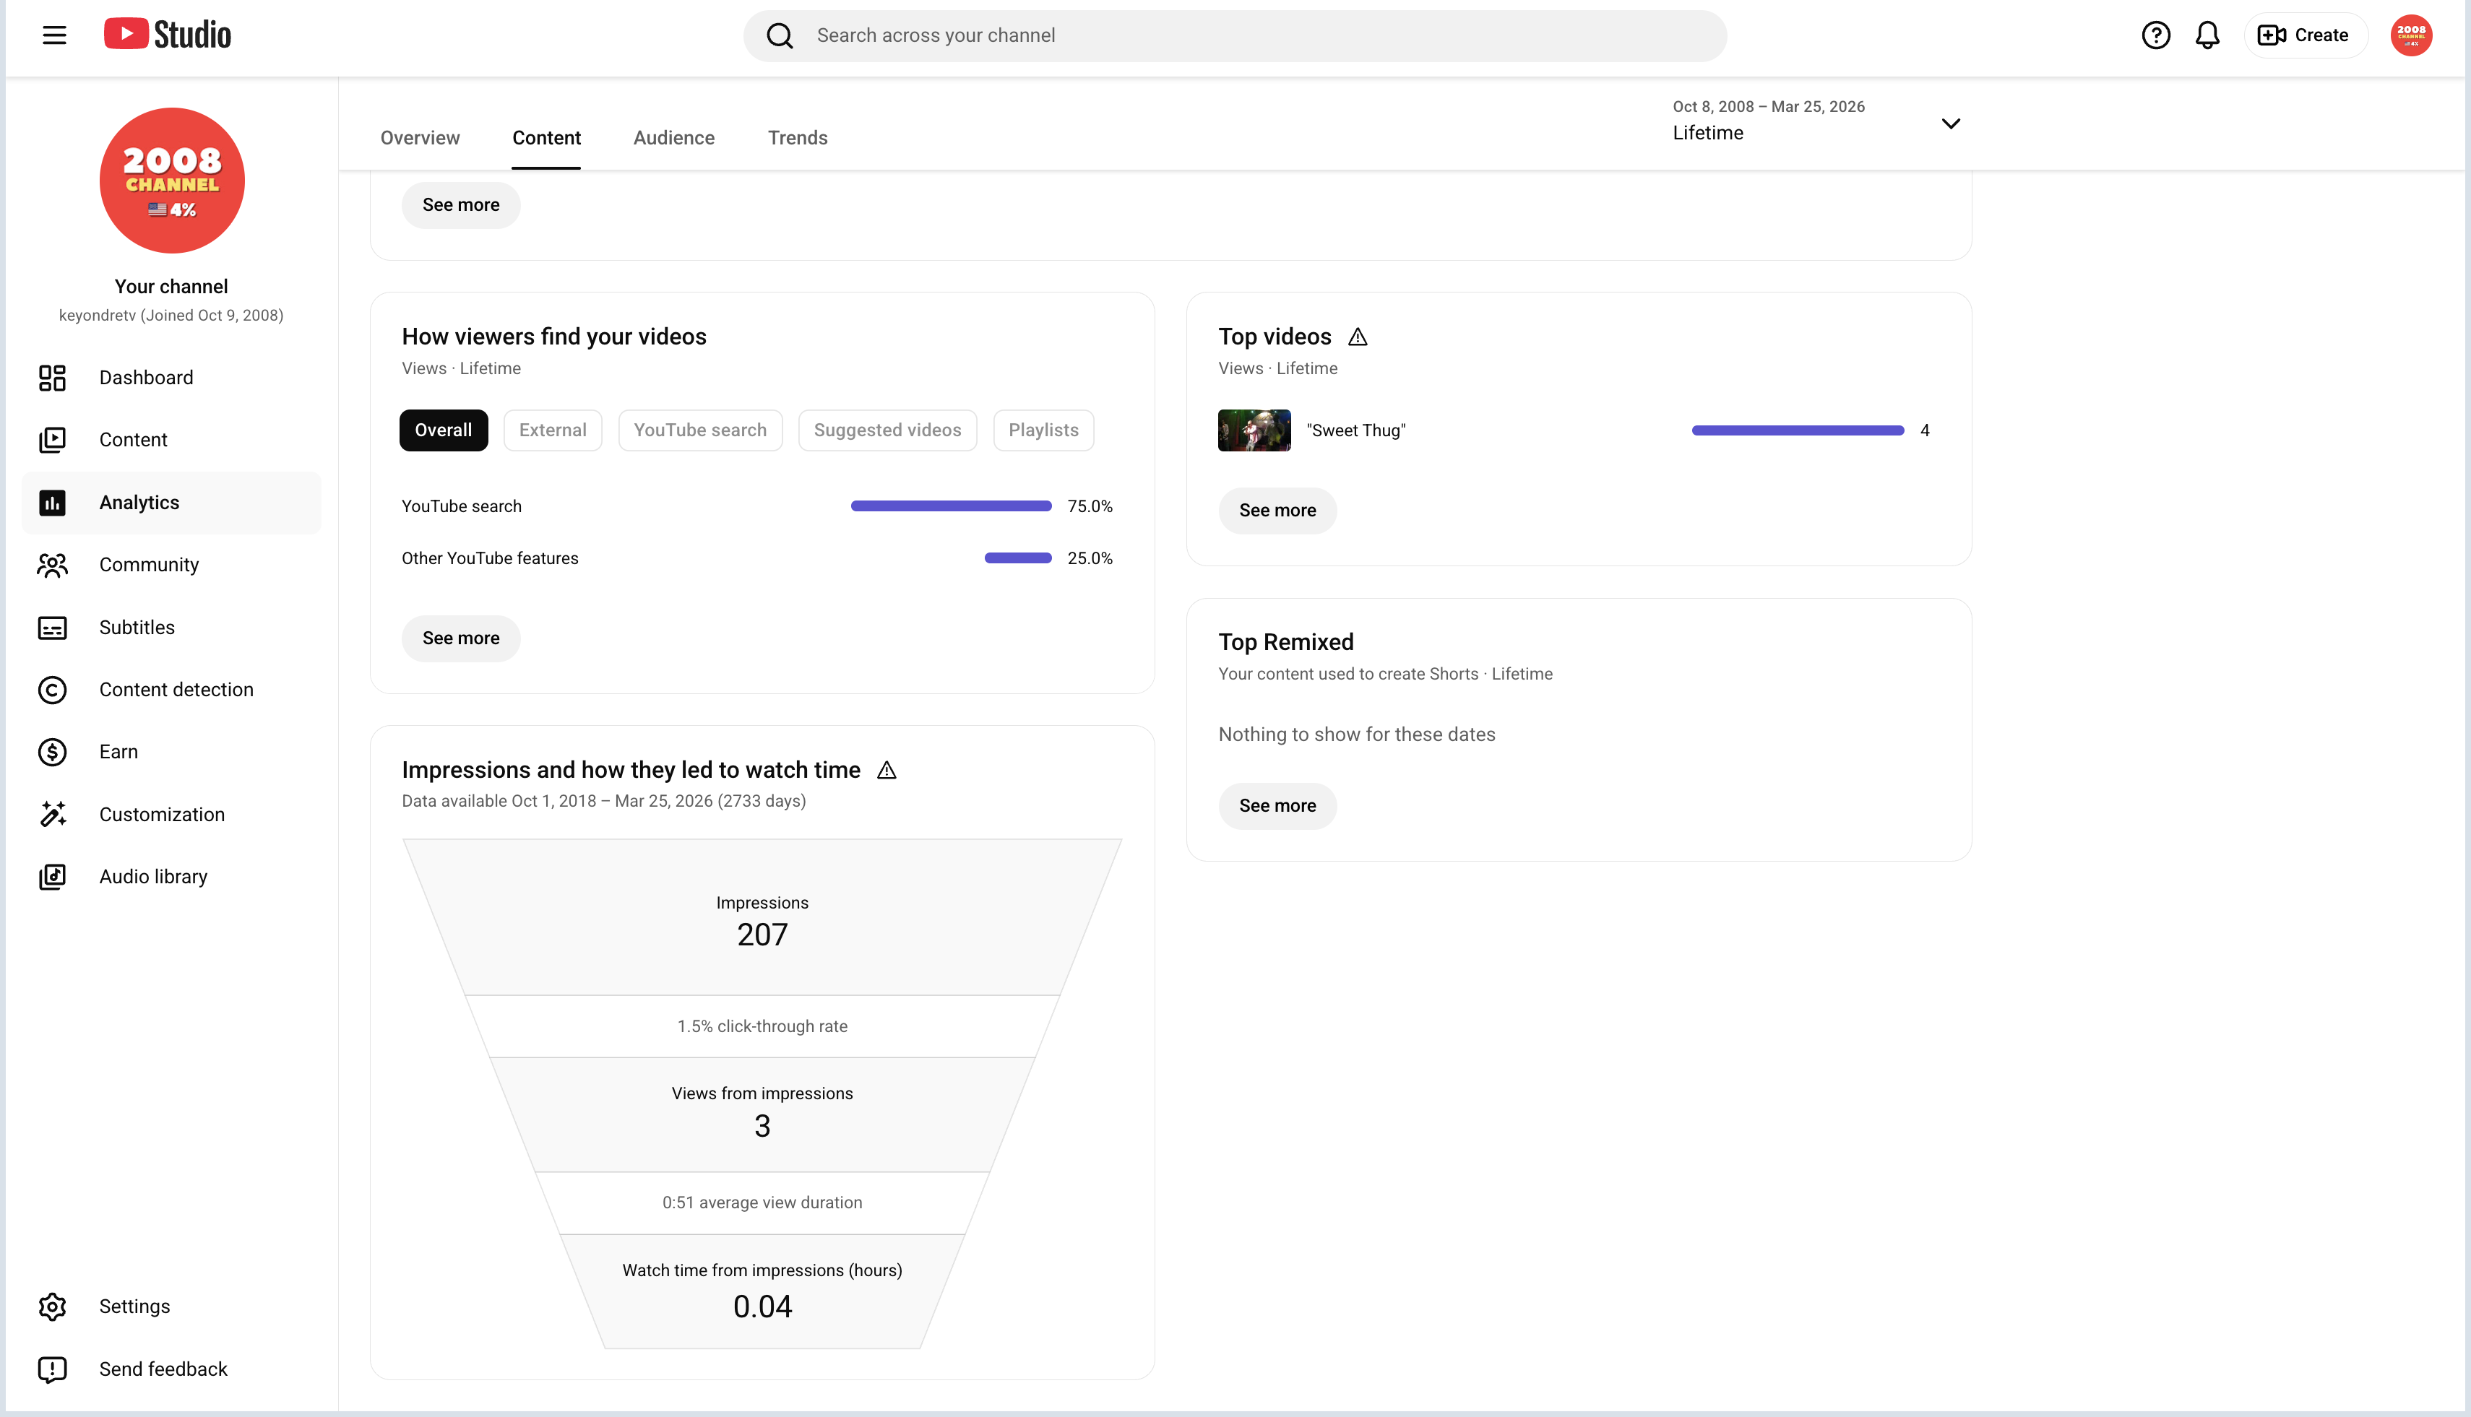
Task: Click the Dashboard grid icon
Action: 53,378
